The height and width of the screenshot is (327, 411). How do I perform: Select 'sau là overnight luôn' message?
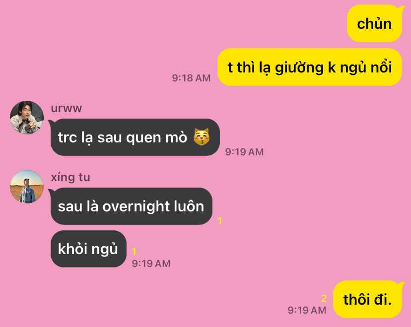coord(132,206)
